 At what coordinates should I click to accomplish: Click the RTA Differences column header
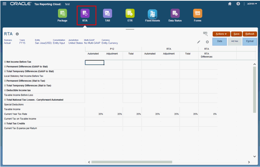click(207, 55)
